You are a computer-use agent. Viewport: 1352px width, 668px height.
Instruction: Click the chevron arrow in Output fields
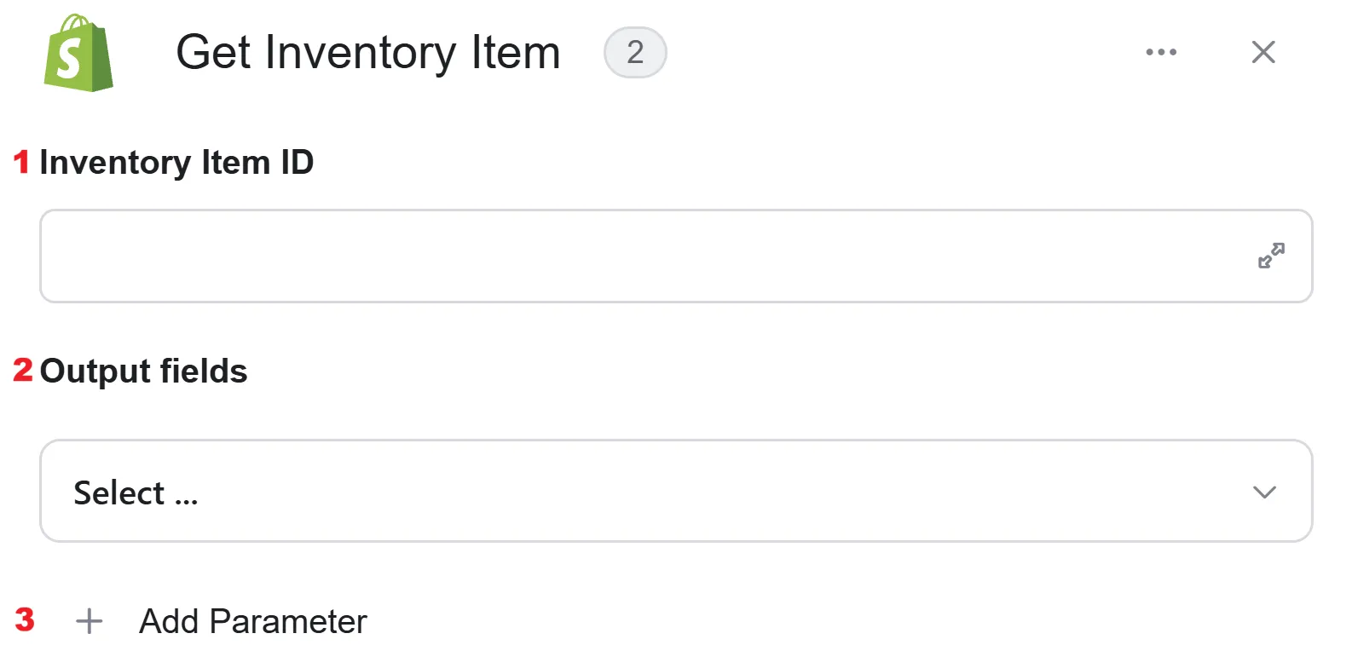pyautogui.click(x=1264, y=492)
